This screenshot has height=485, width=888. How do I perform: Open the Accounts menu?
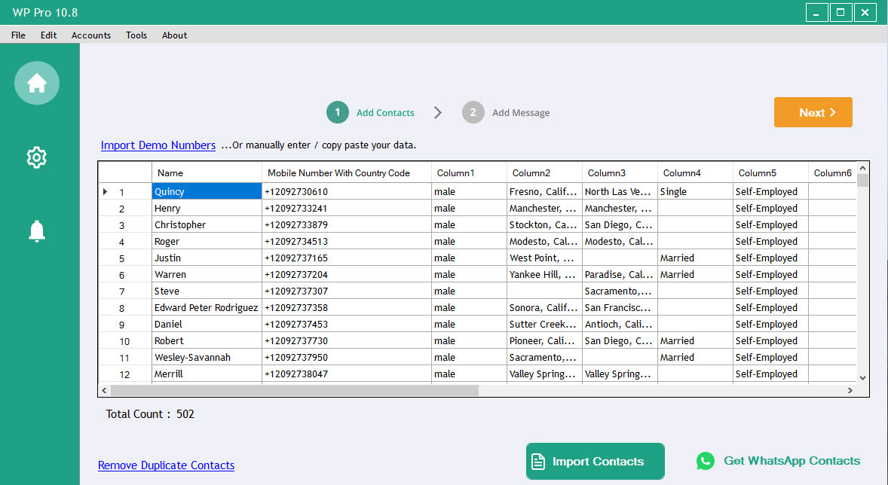tap(91, 35)
